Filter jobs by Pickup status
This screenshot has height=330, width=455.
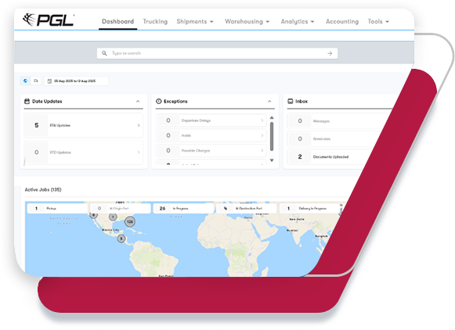pyautogui.click(x=57, y=208)
